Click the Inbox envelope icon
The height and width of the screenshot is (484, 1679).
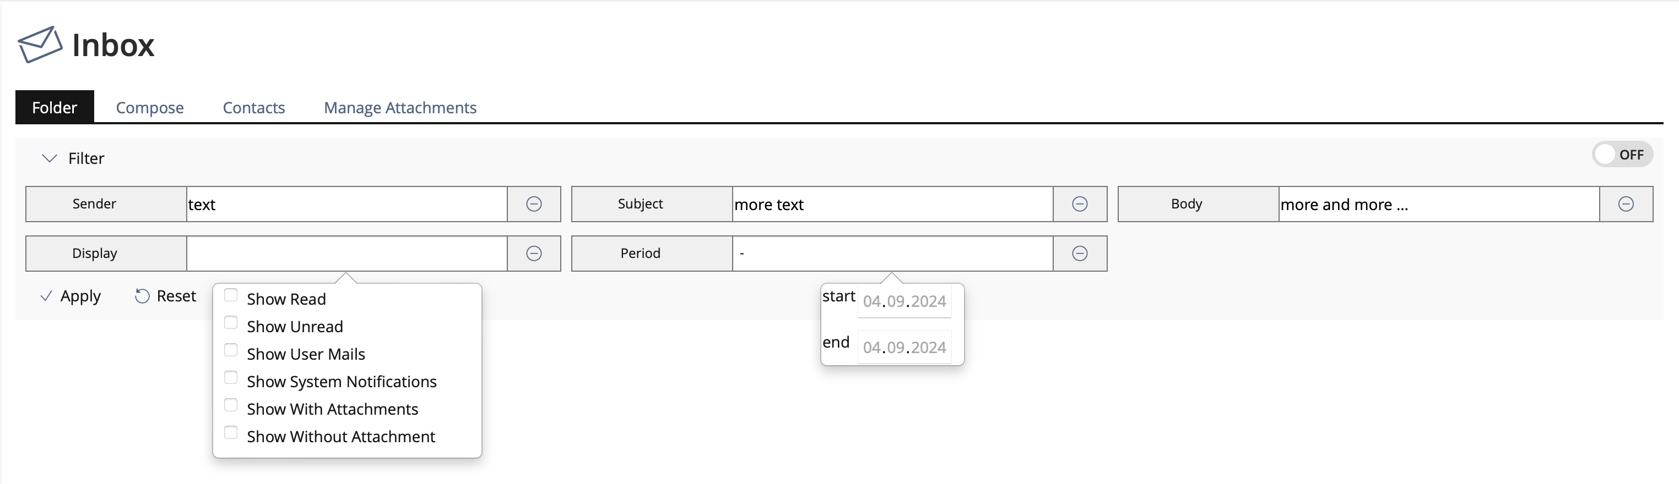click(40, 44)
